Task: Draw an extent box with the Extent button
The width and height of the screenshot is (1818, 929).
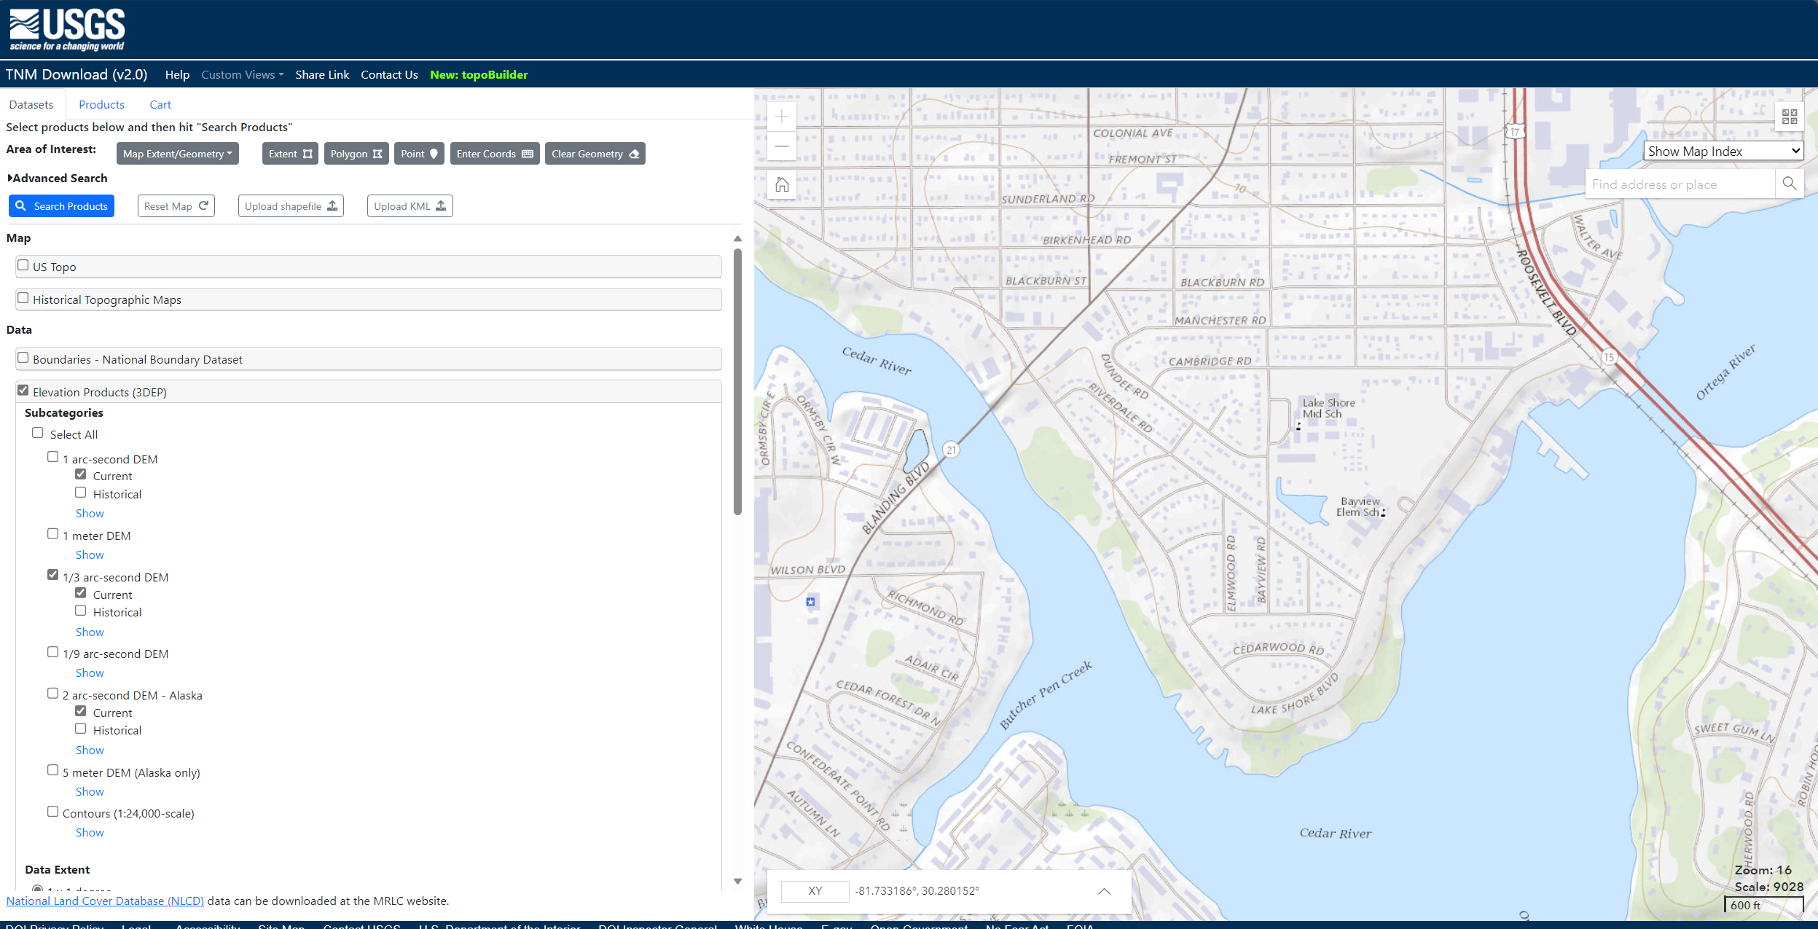Action: click(x=290, y=154)
